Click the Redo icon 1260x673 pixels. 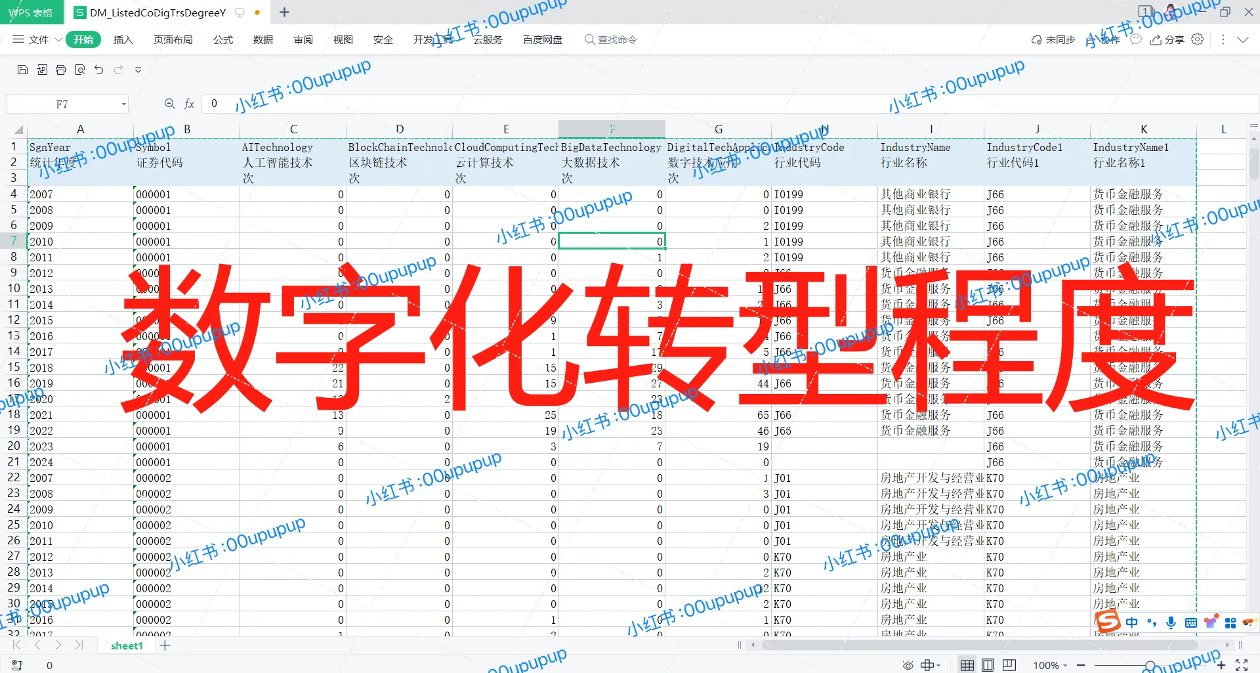[118, 70]
